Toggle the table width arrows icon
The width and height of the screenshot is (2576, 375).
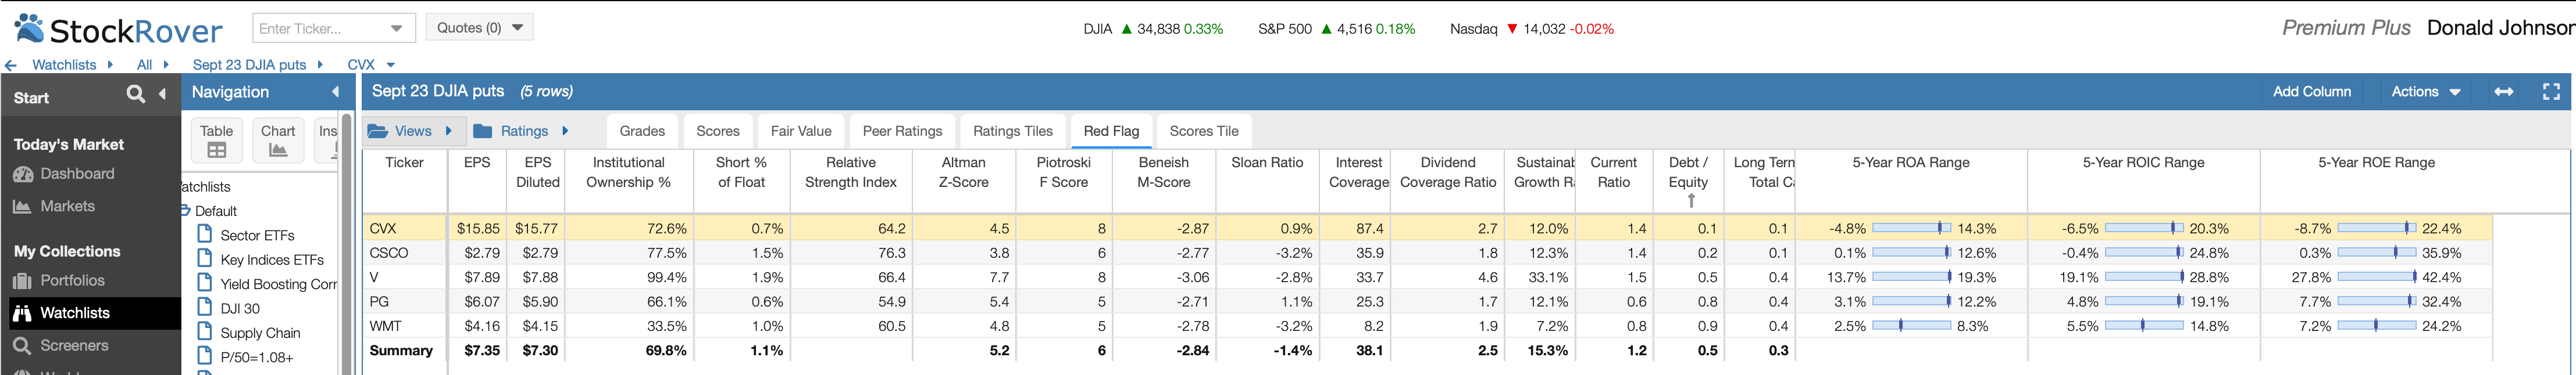[2503, 92]
